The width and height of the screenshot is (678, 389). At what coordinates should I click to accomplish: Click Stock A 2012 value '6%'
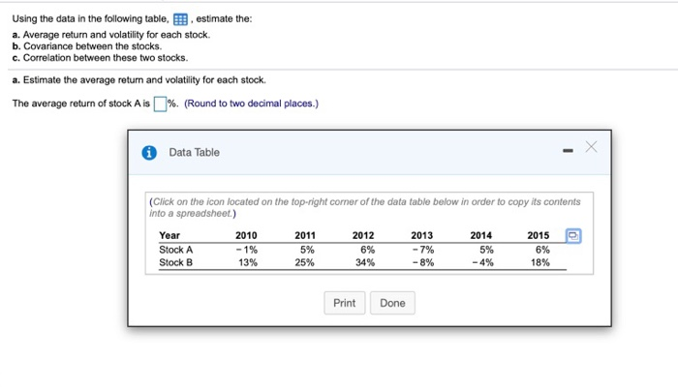click(x=368, y=250)
